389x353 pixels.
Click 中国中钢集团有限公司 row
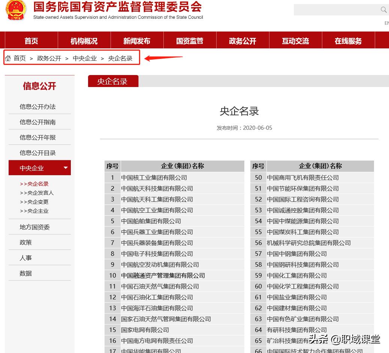(x=312, y=254)
